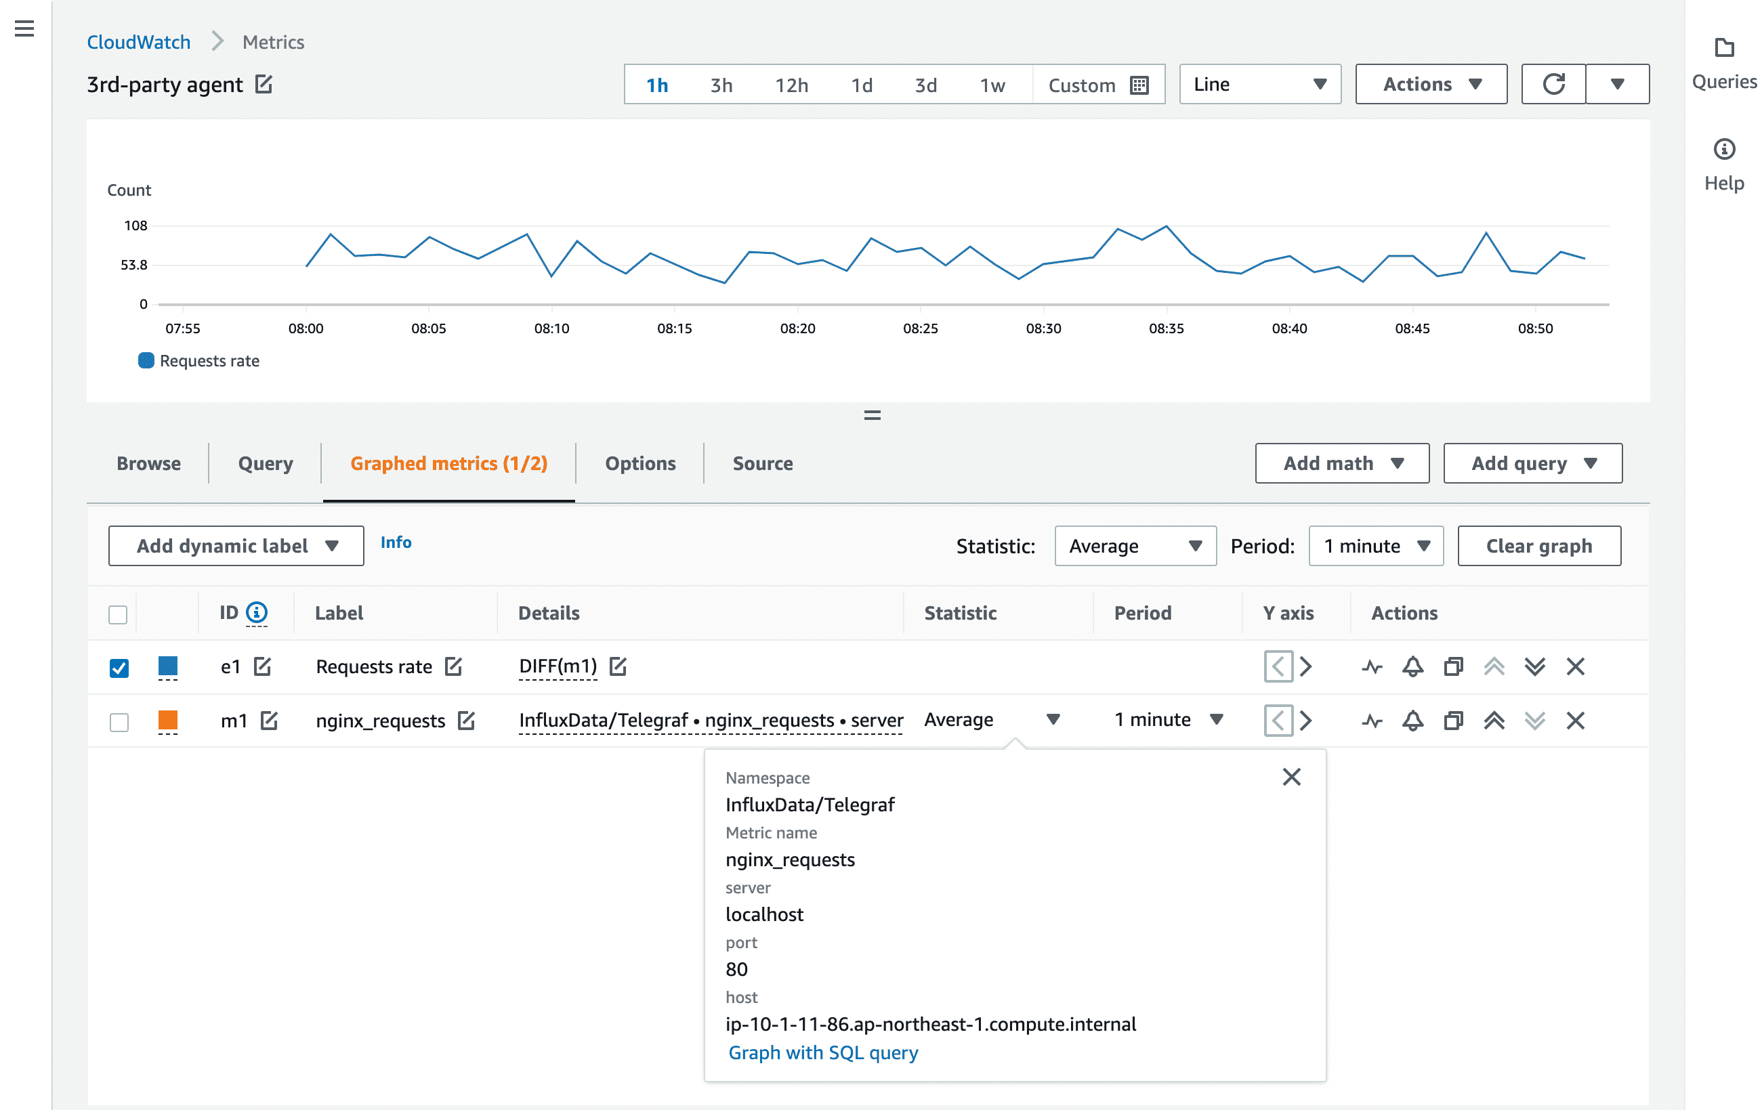Open the Add dynamic label dropdown

pos(236,546)
